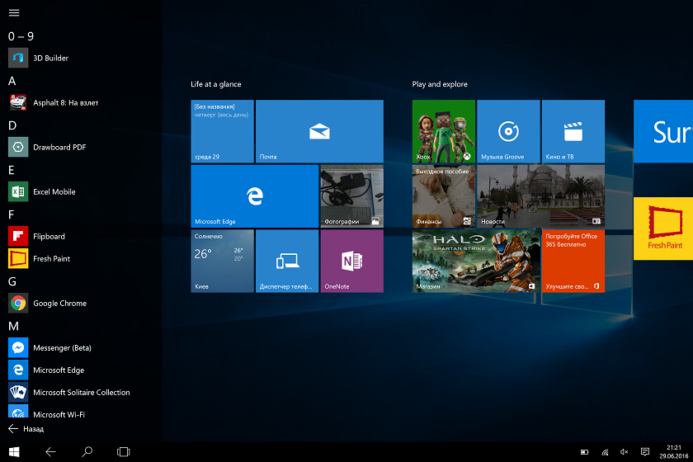
Task: Click the 0 – 9 letter header
Action: (21, 36)
